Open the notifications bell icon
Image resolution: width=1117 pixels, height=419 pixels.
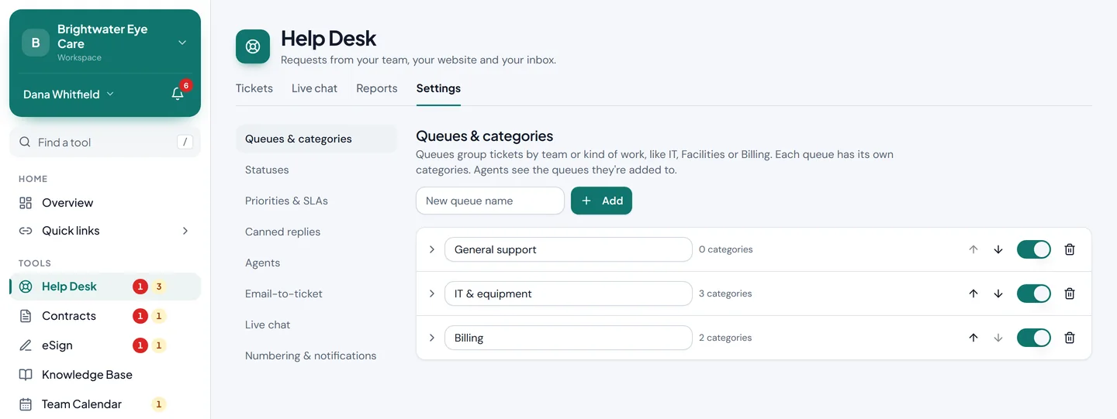[178, 94]
